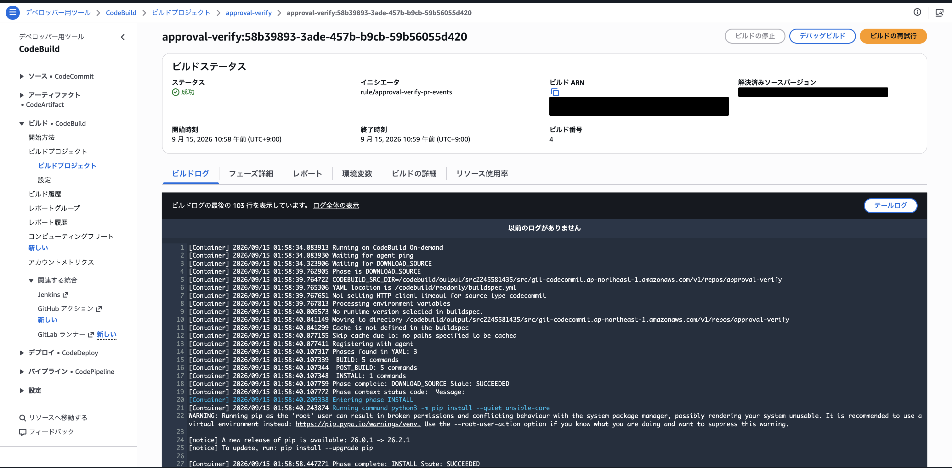
Task: Click the info circle icon at top right
Action: point(917,13)
